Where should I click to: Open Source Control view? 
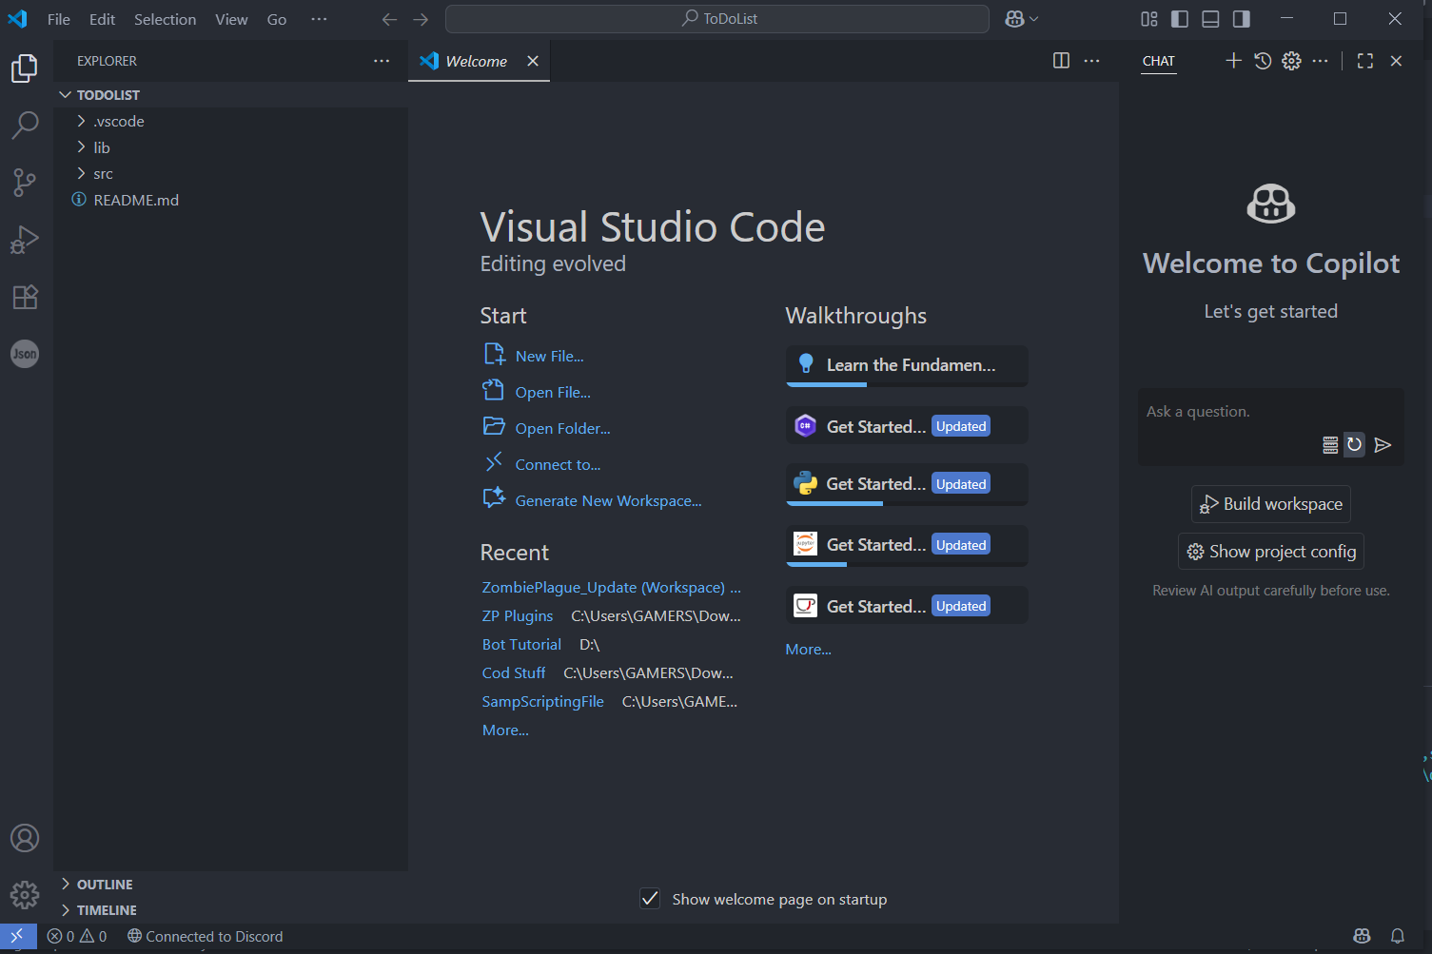click(25, 182)
